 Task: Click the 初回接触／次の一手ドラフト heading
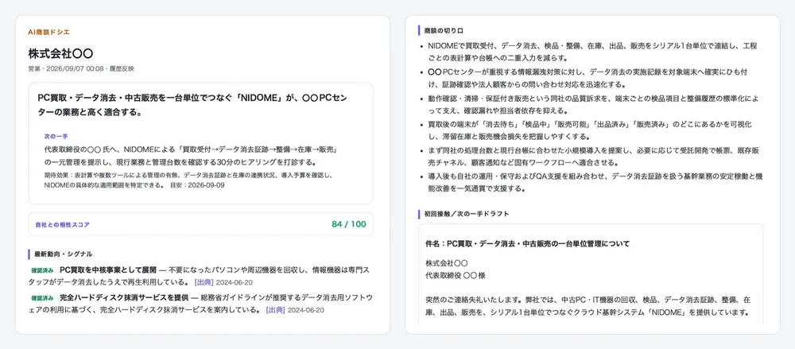(467, 214)
